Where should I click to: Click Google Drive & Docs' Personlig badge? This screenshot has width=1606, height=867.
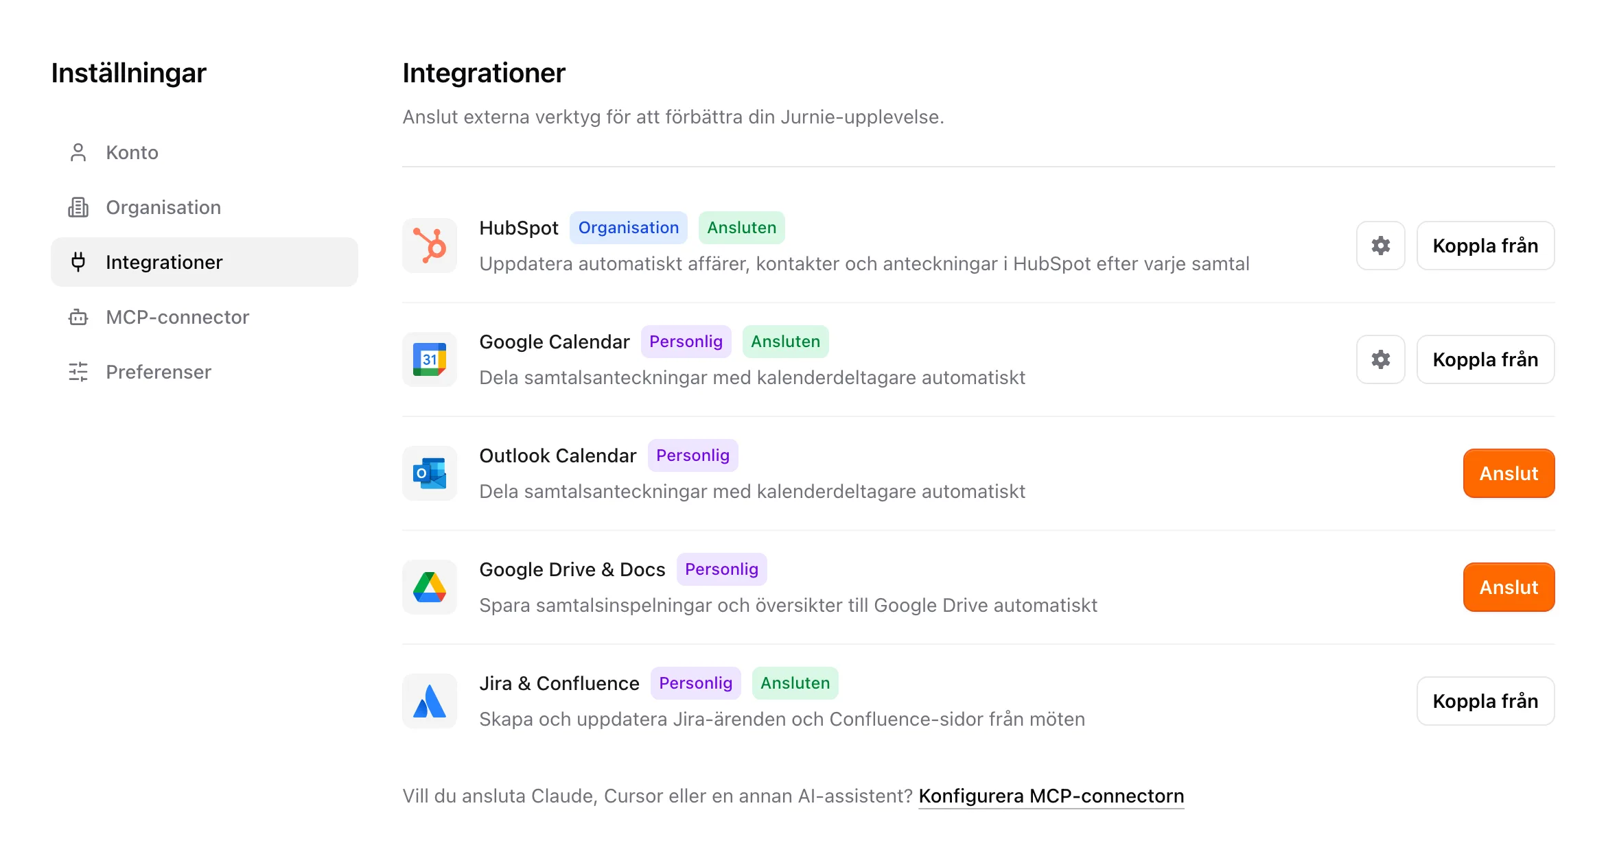pos(721,569)
